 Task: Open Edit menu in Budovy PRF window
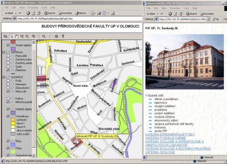pyautogui.click(x=14, y=8)
